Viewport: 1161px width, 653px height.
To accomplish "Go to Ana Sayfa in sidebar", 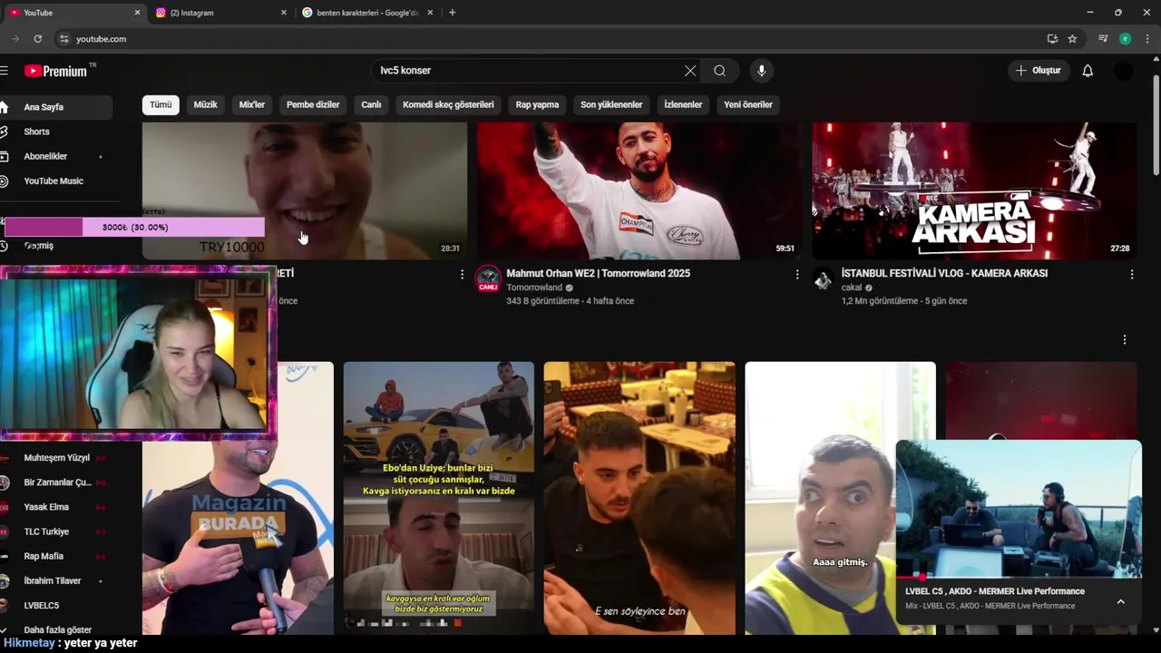I will [56, 107].
